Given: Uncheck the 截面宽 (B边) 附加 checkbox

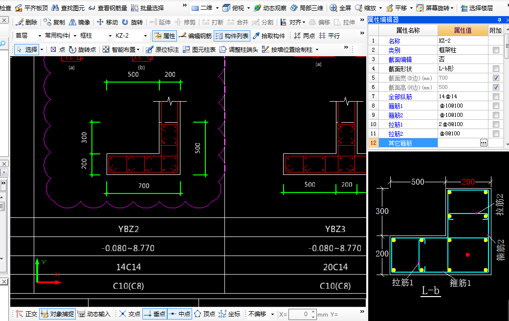Looking at the screenshot, I should click(x=496, y=78).
